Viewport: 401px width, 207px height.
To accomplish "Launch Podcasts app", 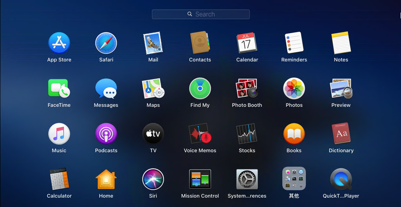I will (x=106, y=134).
